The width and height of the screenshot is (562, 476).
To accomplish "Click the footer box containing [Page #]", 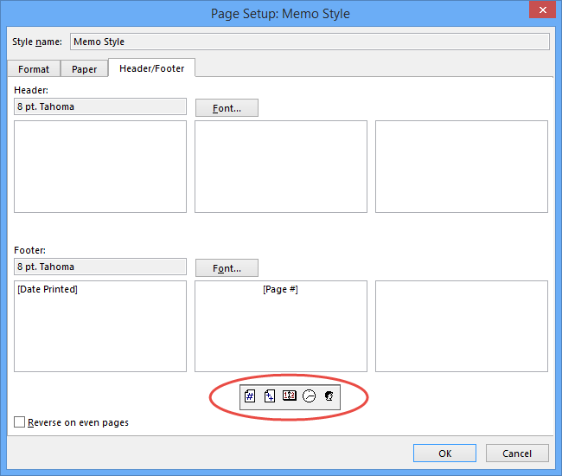I will (281, 326).
